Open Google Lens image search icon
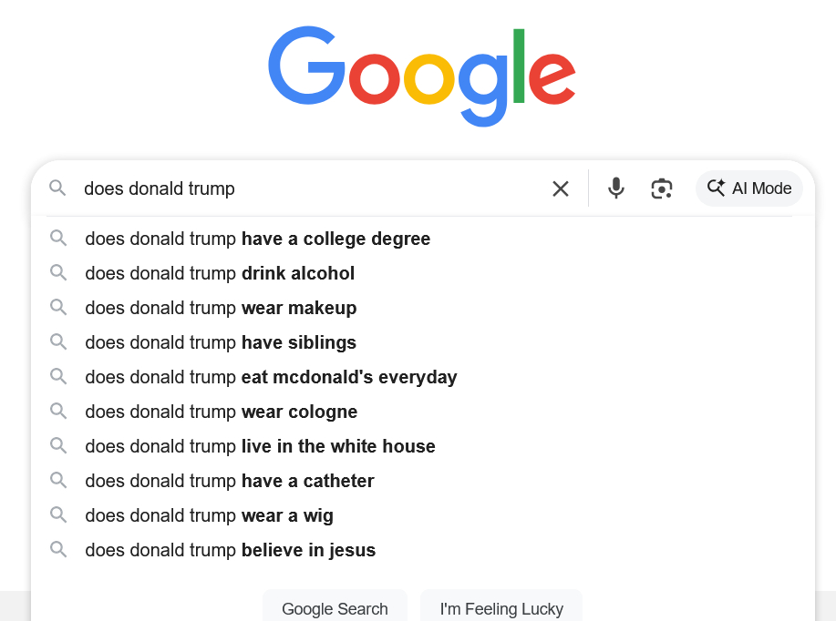Viewport: 836px width, 621px height. pos(662,188)
